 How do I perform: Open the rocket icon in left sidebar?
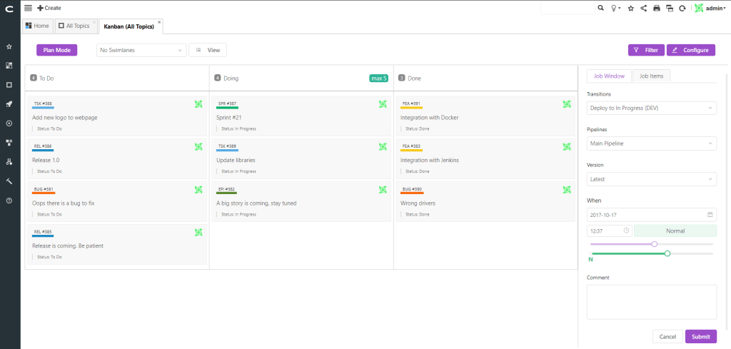click(9, 104)
